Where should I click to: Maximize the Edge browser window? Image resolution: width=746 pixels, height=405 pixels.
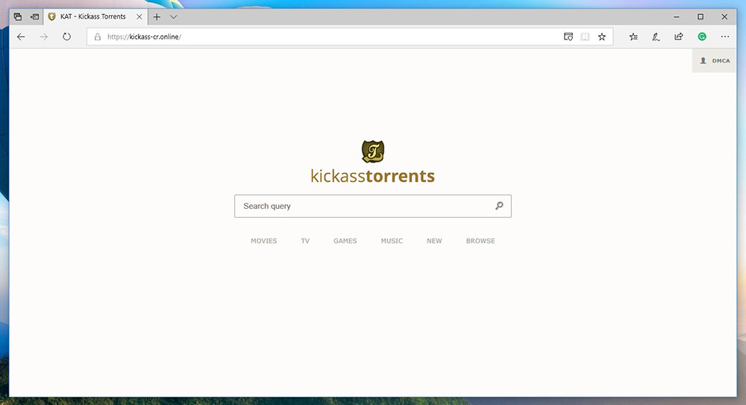tap(700, 16)
